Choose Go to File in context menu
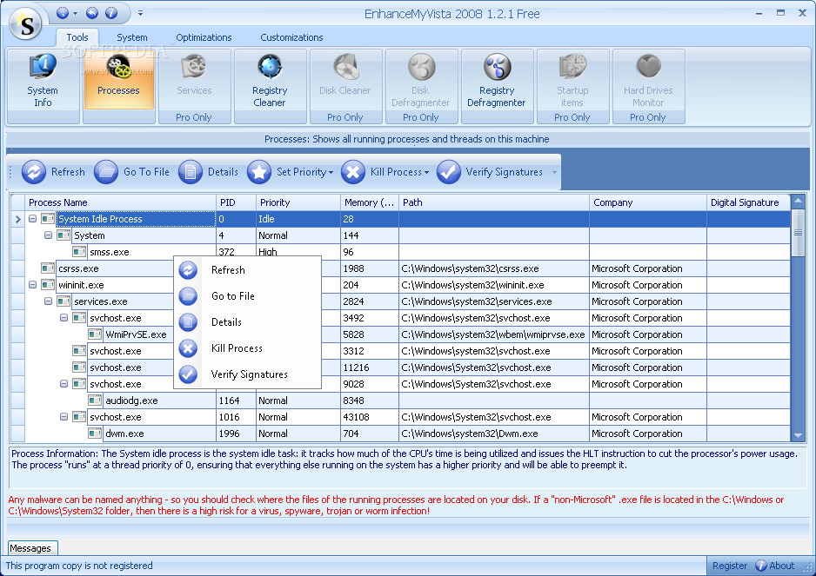816x576 pixels. pos(247,295)
